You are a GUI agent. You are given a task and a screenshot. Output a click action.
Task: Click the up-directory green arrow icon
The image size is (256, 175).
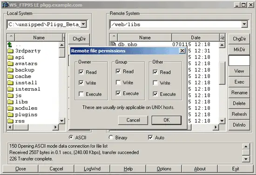tap(10, 44)
